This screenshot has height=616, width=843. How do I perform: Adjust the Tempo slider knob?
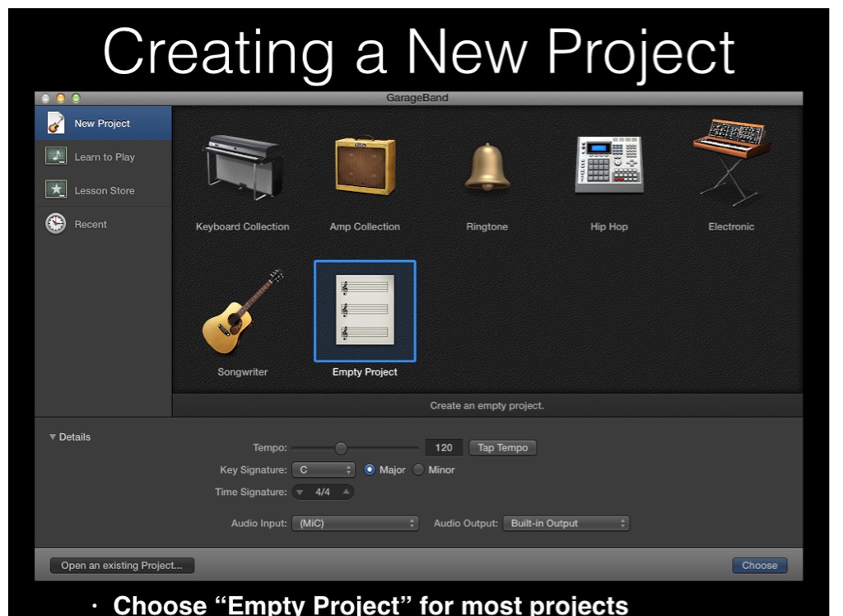tap(341, 448)
